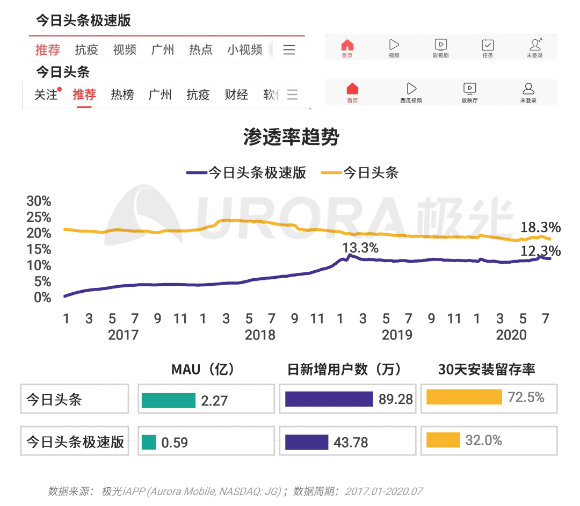Toggle the purple 今日头条极速版 legend series

coord(247,173)
